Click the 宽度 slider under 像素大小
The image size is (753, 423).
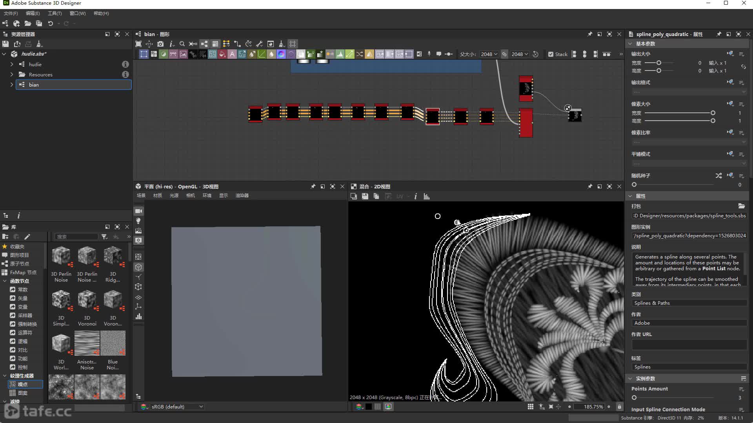[x=678, y=113]
